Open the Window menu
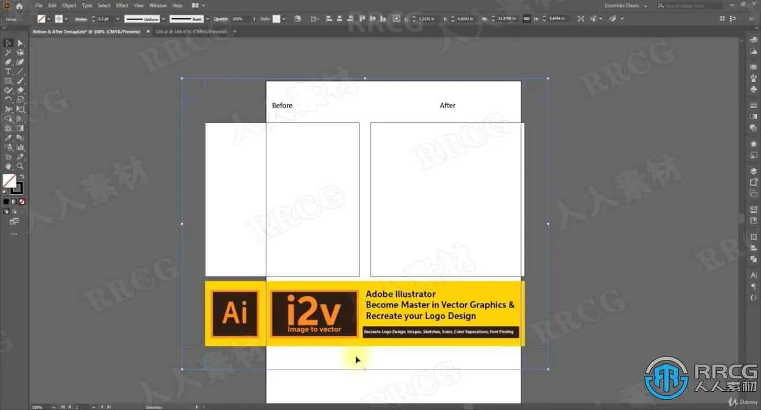 pos(158,6)
